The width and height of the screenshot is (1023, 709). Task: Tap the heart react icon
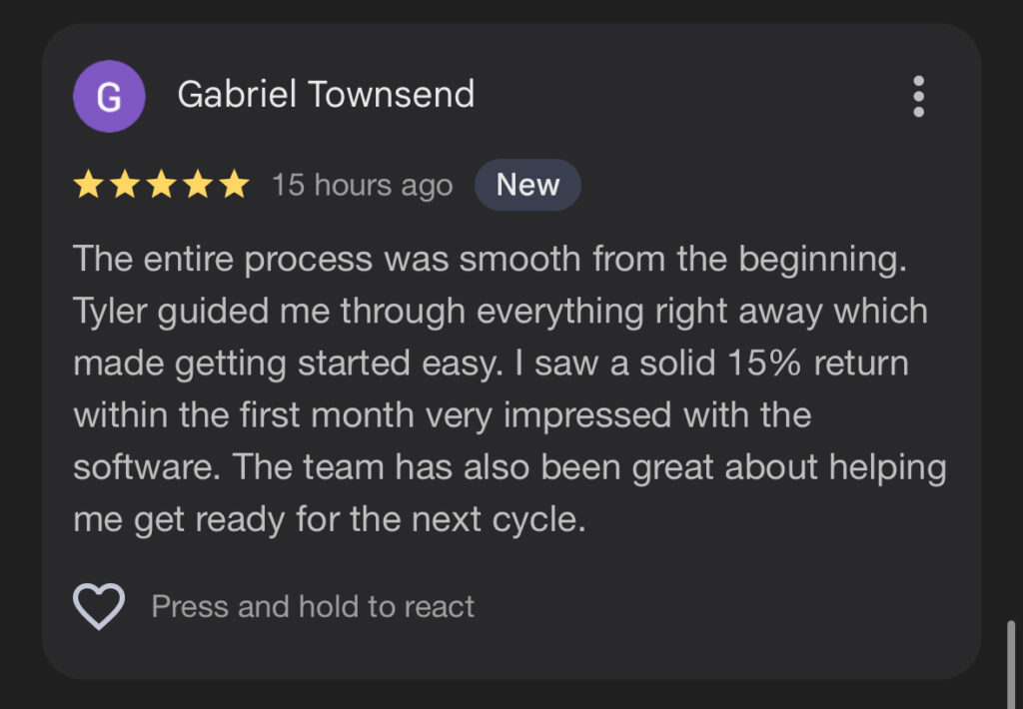pos(99,606)
